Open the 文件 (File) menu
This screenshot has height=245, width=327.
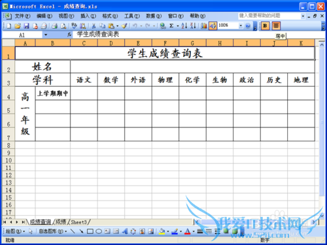click(x=22, y=16)
